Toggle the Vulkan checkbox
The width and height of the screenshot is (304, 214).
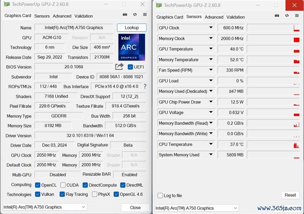tap(38, 194)
